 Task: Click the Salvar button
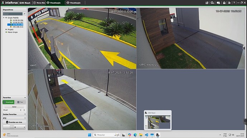pyautogui.click(x=14, y=107)
